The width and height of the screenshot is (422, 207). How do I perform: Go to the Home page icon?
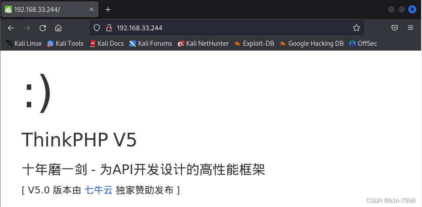pos(59,28)
